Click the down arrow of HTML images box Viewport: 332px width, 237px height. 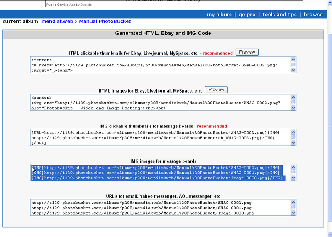293,108
